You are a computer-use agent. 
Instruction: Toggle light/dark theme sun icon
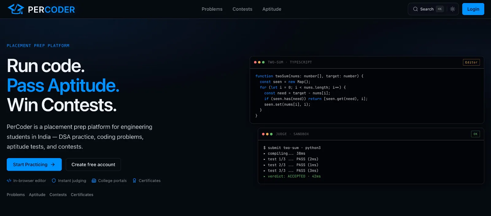[x=453, y=9]
